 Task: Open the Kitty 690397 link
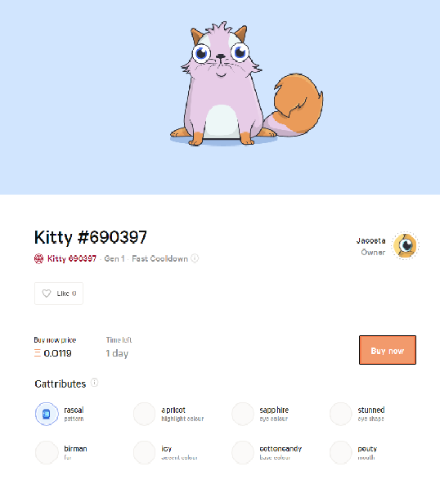coord(72,259)
